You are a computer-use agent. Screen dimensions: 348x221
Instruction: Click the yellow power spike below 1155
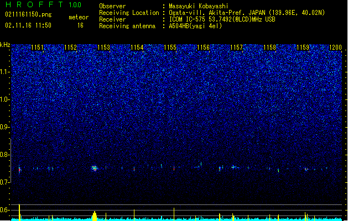(174, 214)
